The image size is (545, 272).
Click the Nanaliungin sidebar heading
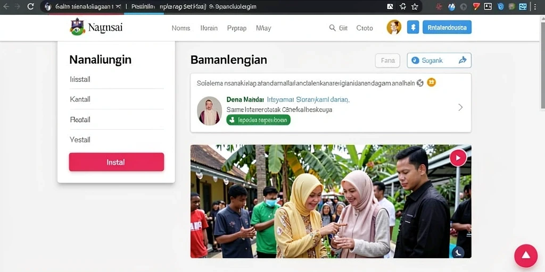(101, 59)
